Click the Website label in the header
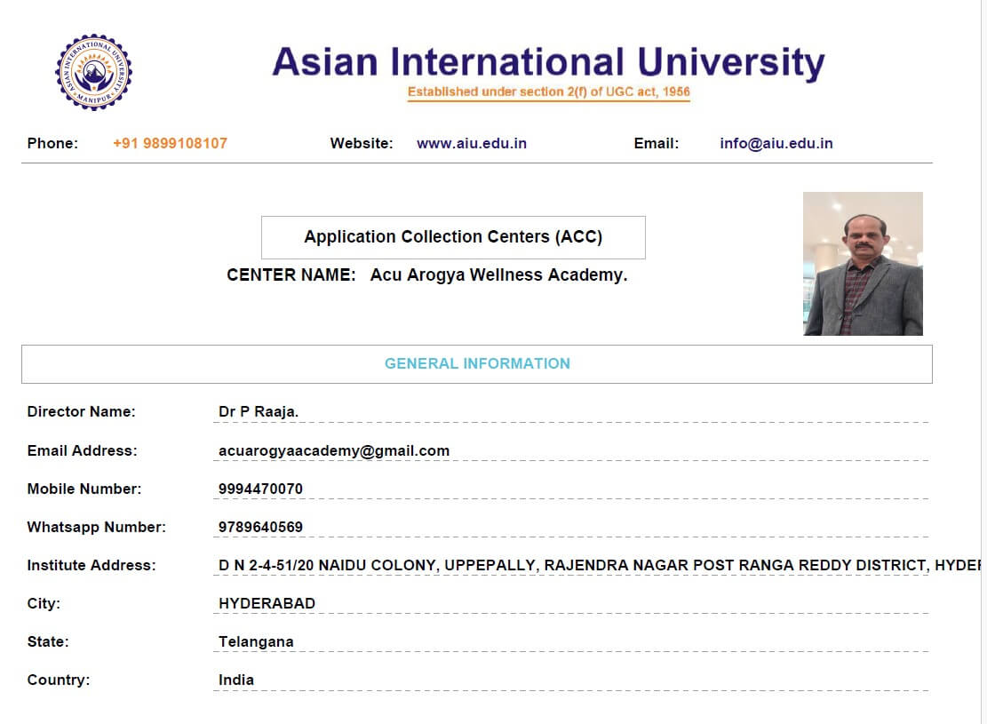987x724 pixels. pyautogui.click(x=361, y=143)
